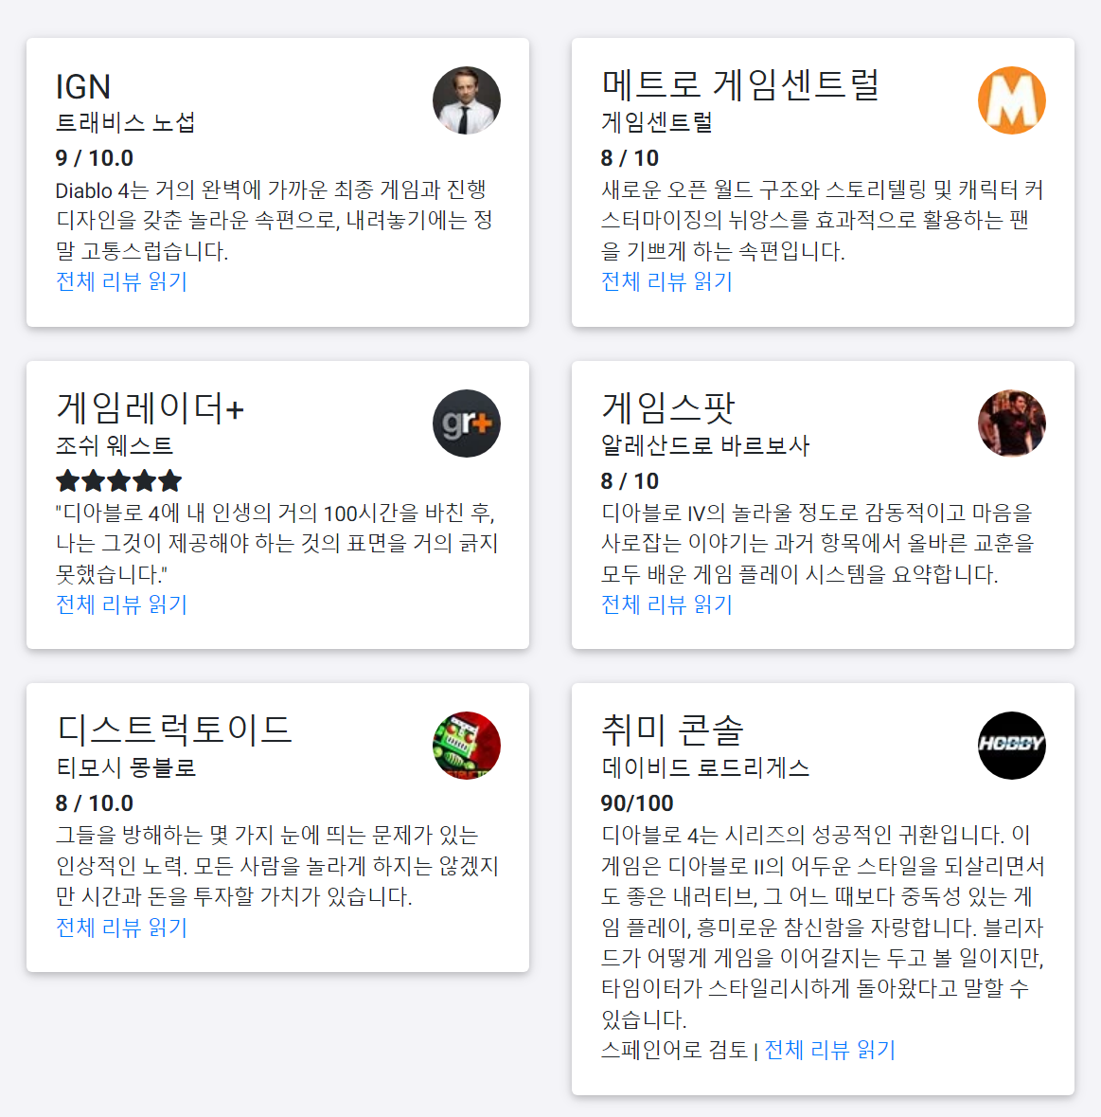Click the 게임스팟 card heading

(668, 408)
